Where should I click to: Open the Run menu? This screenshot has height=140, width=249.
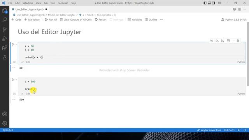53,3
